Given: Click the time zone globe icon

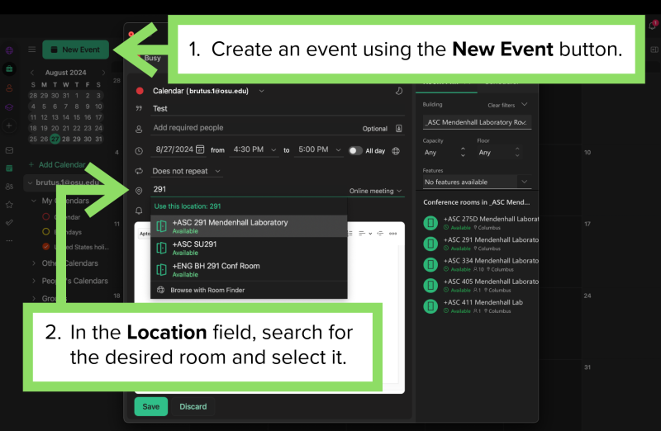Looking at the screenshot, I should click(x=396, y=151).
